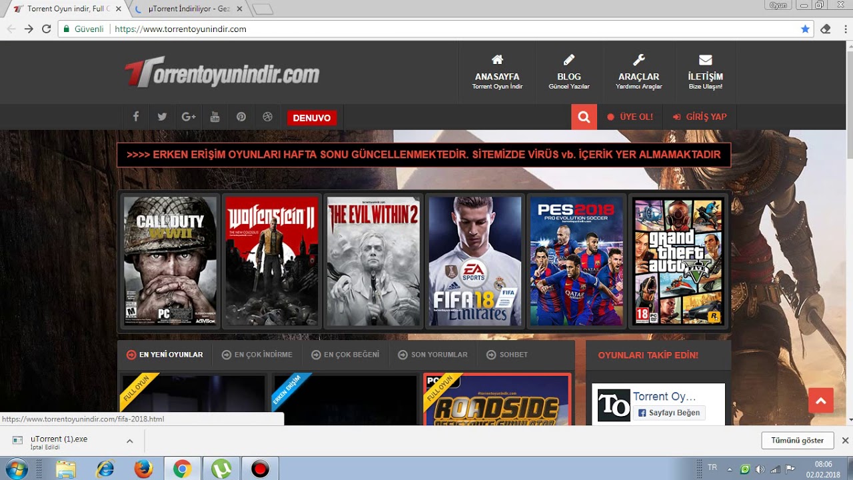Launch Firefox from the taskbar
The image size is (853, 480).
click(143, 469)
